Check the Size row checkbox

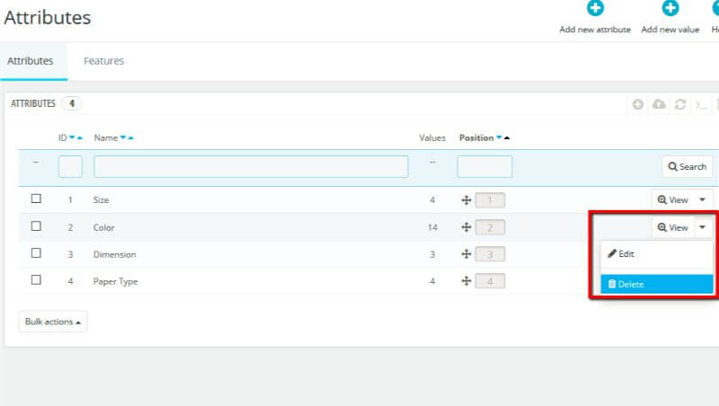point(36,199)
